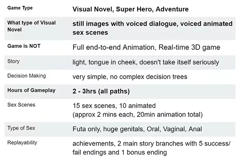
Task: Click the Hours of Gameplay label
Action: [32, 90]
